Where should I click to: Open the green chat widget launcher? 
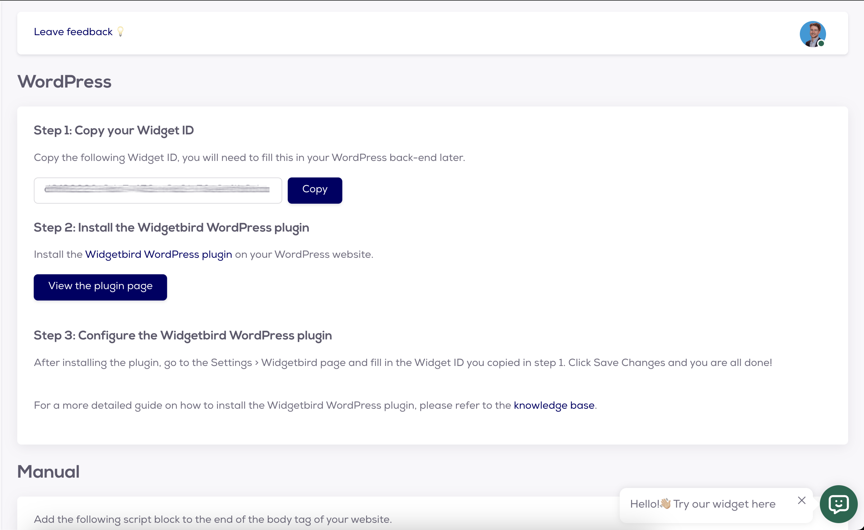[838, 504]
